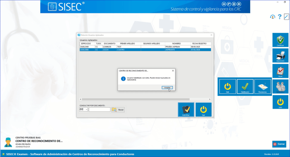290x157 pixels.
Task: Click the NOMBRES column header
Action: point(178,44)
